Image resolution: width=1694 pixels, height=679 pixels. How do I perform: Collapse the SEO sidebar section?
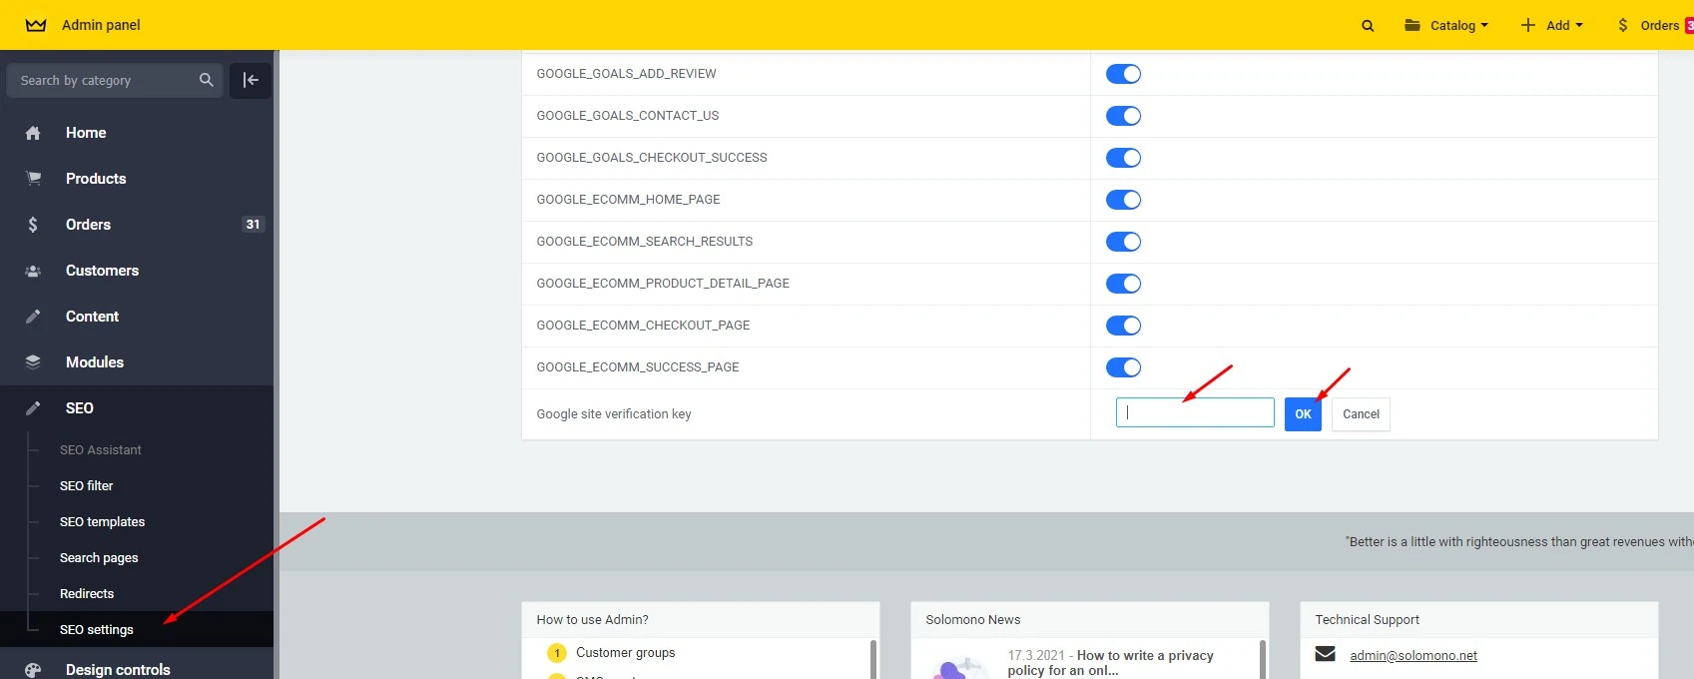(x=80, y=408)
